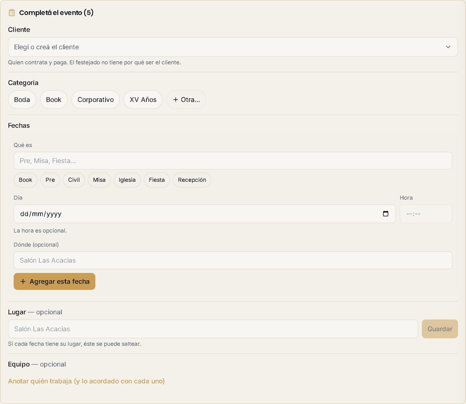
Task: Pick the Book suggestion under Qué es
Action: (26, 180)
